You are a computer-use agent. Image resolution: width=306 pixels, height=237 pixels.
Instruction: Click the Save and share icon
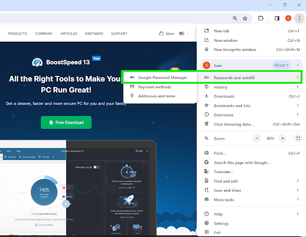(207, 190)
